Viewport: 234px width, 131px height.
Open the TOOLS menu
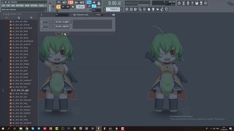pos(41,6)
